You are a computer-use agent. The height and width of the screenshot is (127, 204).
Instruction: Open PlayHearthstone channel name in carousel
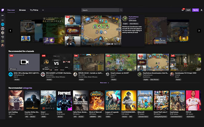134,17
